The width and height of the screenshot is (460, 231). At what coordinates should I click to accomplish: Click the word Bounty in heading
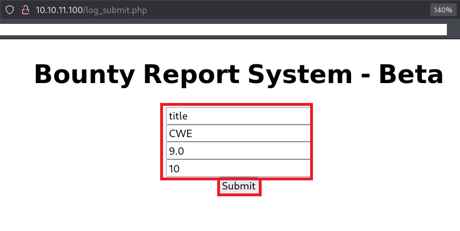point(84,75)
